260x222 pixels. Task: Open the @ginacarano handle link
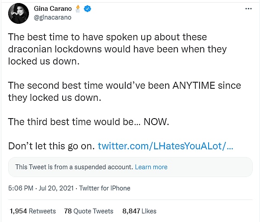coord(52,18)
